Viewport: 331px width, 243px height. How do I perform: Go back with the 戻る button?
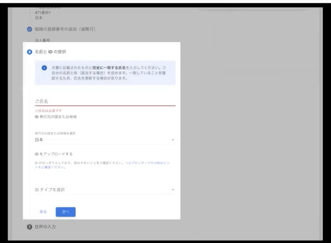(44, 212)
